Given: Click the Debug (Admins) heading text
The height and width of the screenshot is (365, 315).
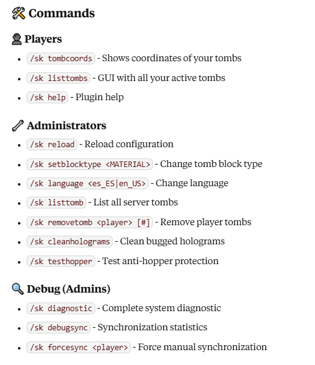Looking at the screenshot, I should 69,289.
